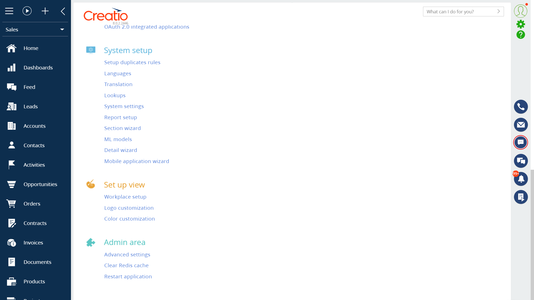Open the Opportunities section

click(40, 184)
